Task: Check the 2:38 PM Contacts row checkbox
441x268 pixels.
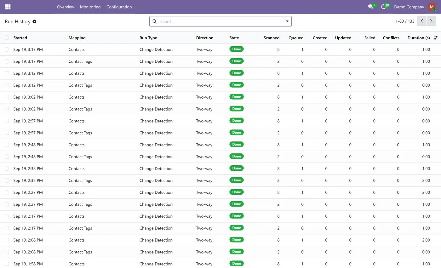Action: coord(7,168)
